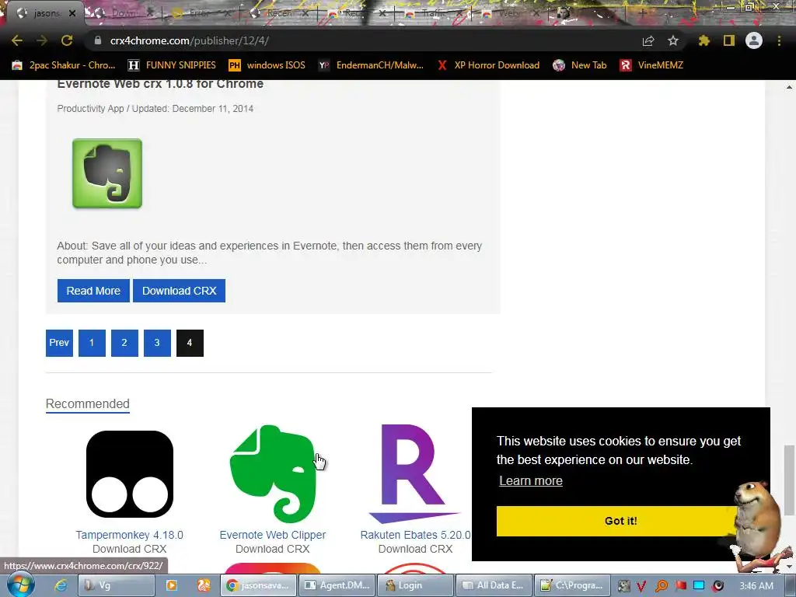Launch Internet Explorer from taskbar

pos(61,585)
